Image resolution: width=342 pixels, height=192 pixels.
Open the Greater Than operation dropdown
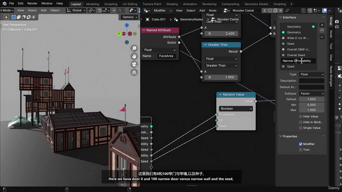point(221,65)
